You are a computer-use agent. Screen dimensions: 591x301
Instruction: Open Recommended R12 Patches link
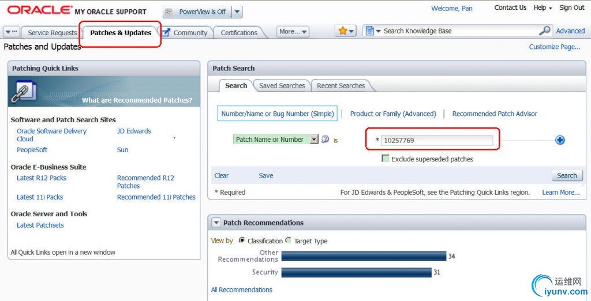click(145, 182)
